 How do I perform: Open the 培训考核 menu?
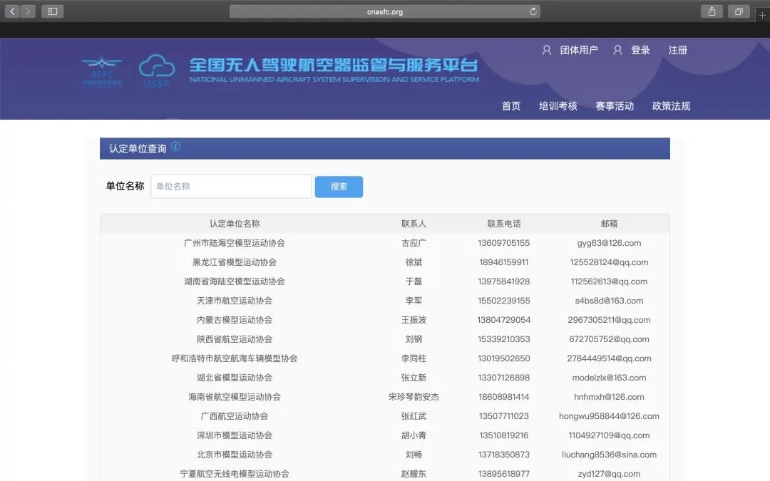pyautogui.click(x=558, y=105)
